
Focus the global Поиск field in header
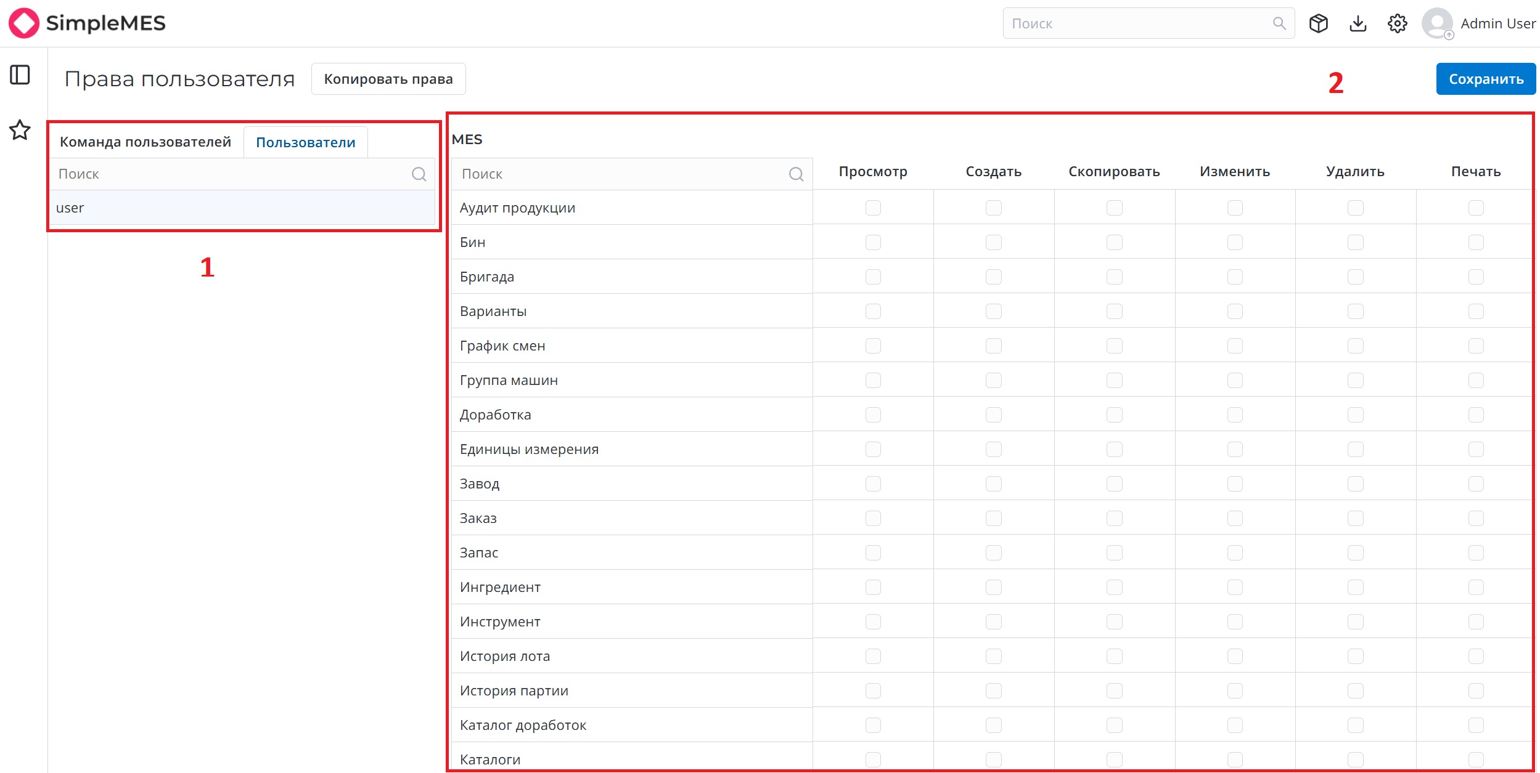click(x=1149, y=23)
